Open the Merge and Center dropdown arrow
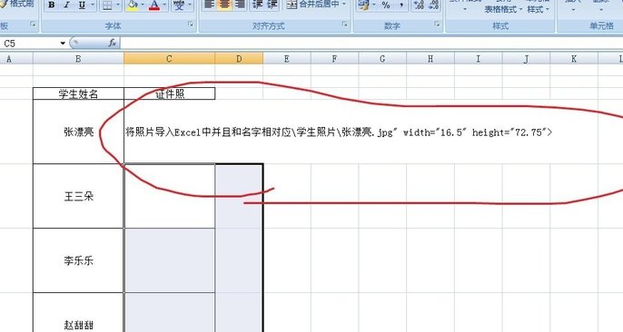Image resolution: width=623 pixels, height=332 pixels. click(x=344, y=5)
